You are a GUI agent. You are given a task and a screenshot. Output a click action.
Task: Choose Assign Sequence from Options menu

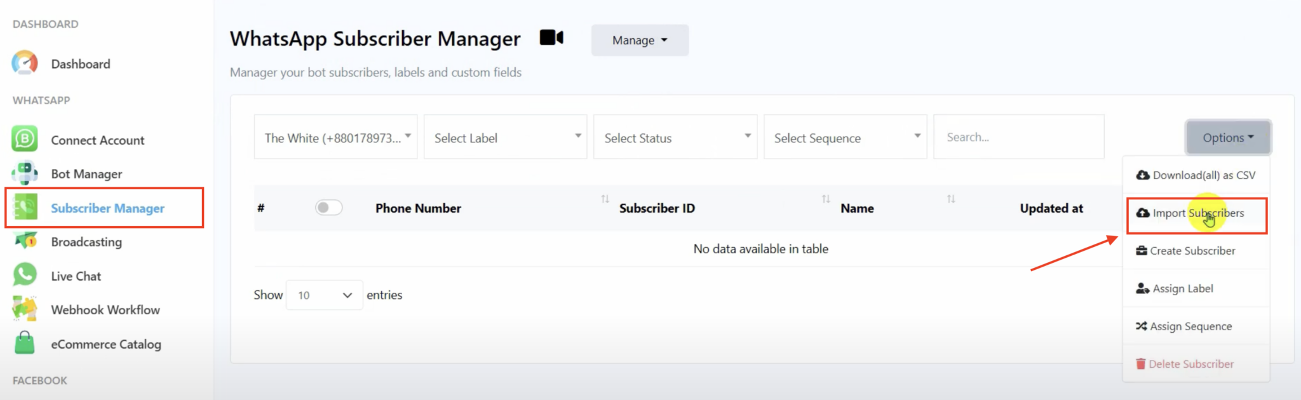pyautogui.click(x=1196, y=326)
